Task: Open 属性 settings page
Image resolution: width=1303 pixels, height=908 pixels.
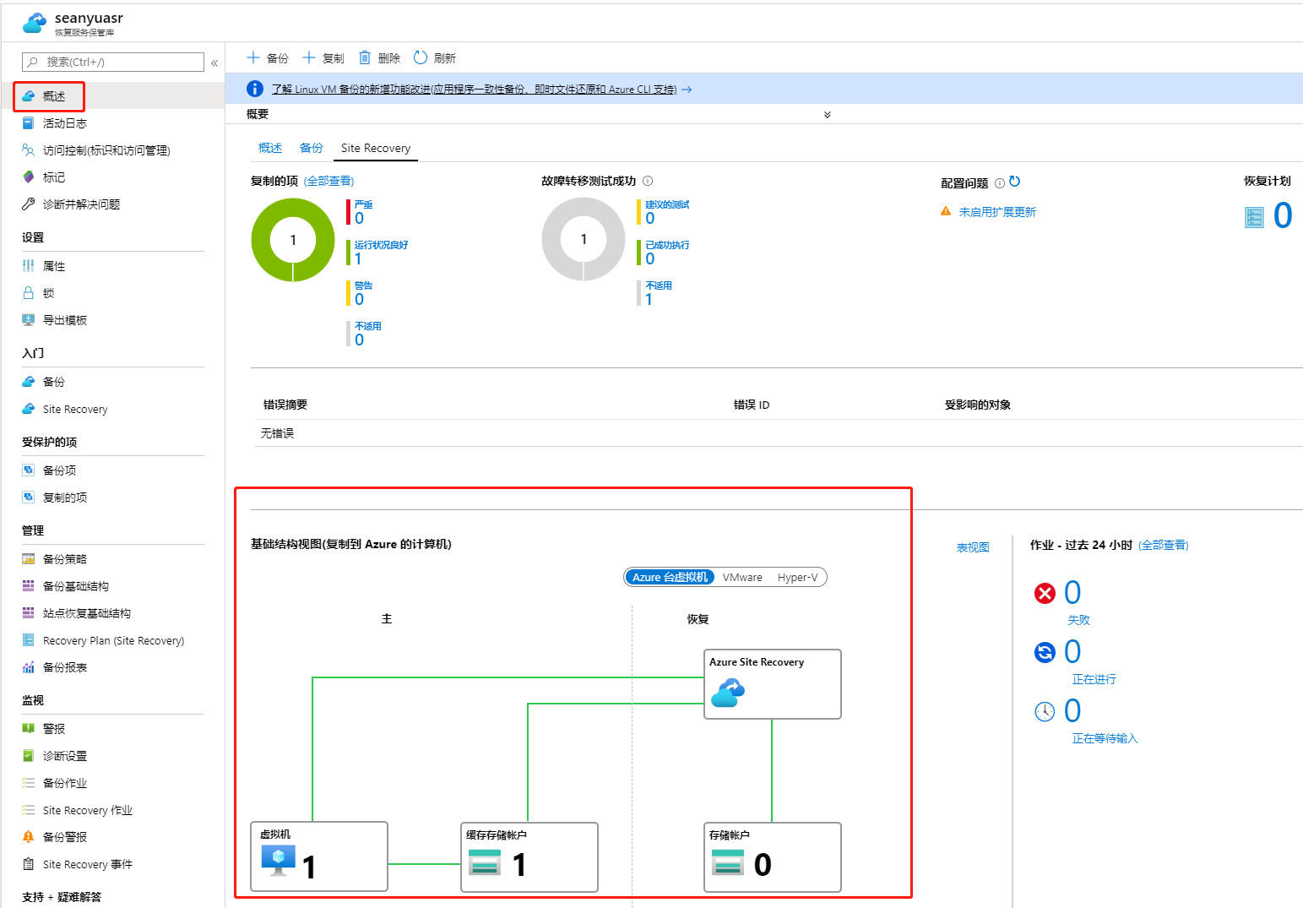Action: [53, 266]
